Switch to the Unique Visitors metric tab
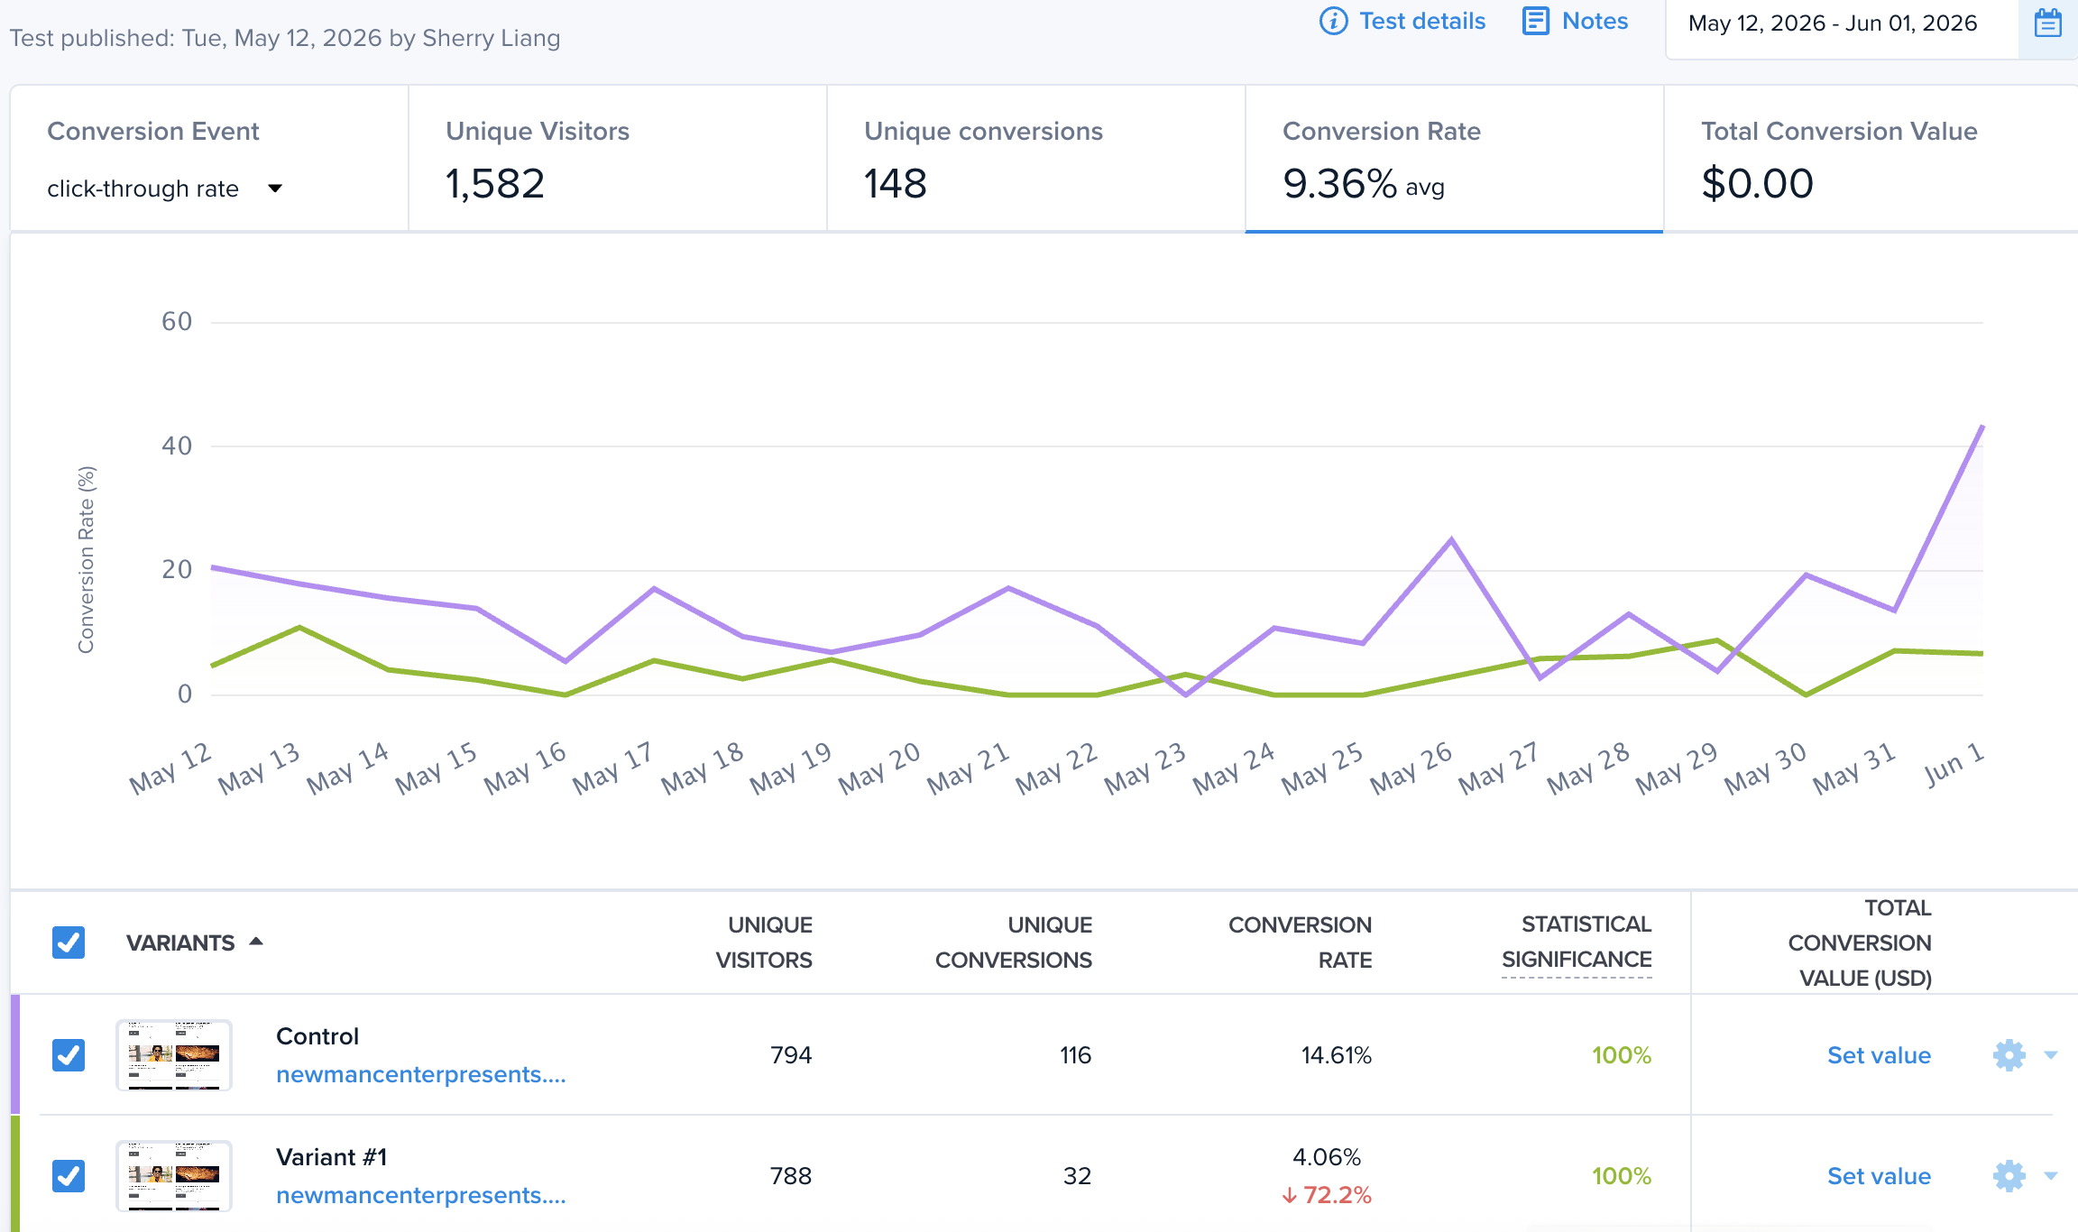 click(x=618, y=159)
